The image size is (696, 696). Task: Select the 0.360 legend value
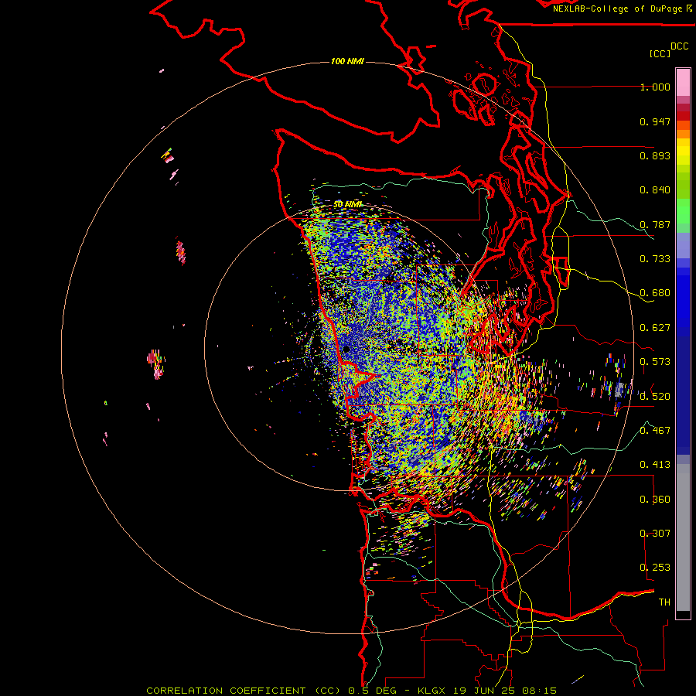tap(655, 500)
